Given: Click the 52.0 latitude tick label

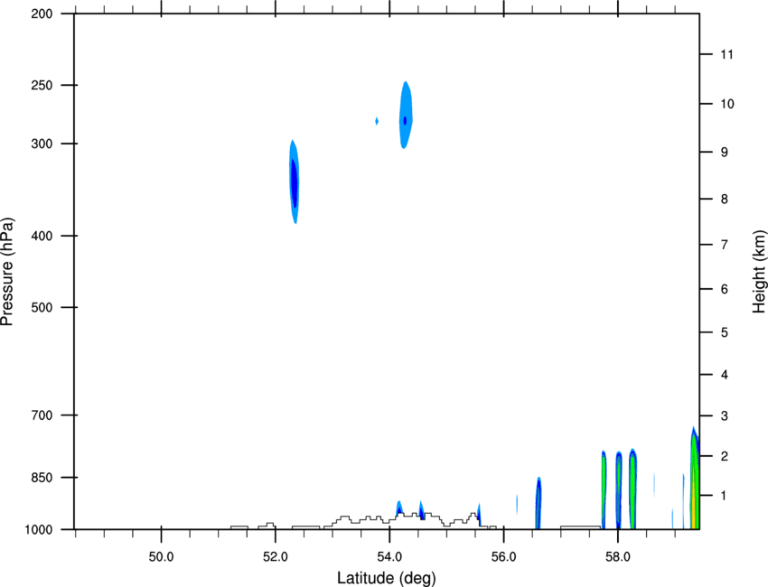Looking at the screenshot, I should point(276,557).
